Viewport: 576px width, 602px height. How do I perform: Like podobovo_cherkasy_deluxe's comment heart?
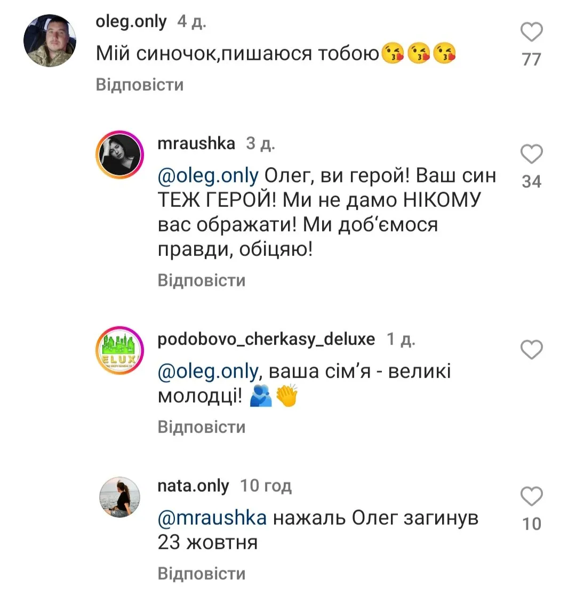point(531,350)
